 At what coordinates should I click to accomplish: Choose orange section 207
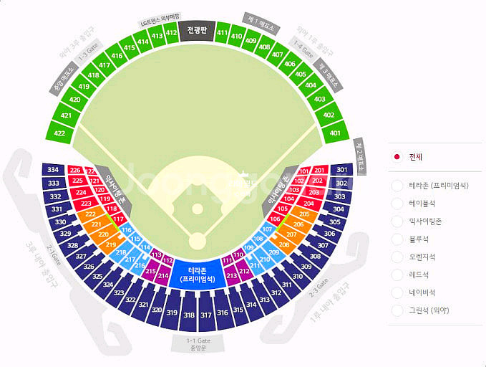[291, 234]
